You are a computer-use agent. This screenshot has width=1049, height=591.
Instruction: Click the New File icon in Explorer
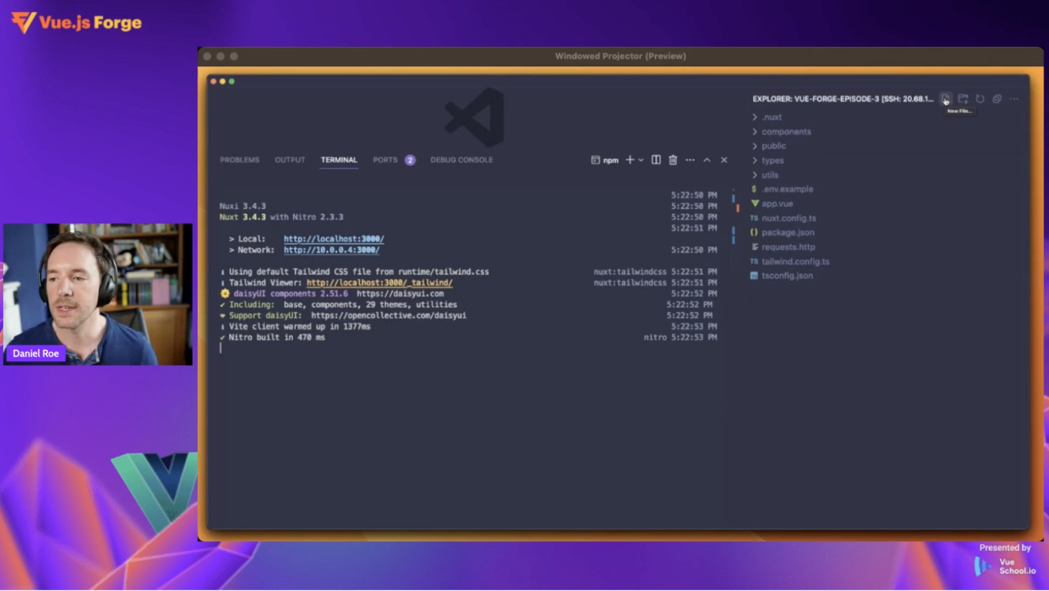click(945, 98)
